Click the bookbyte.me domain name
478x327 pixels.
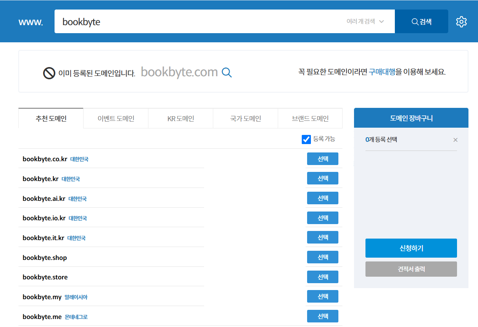[42, 317]
